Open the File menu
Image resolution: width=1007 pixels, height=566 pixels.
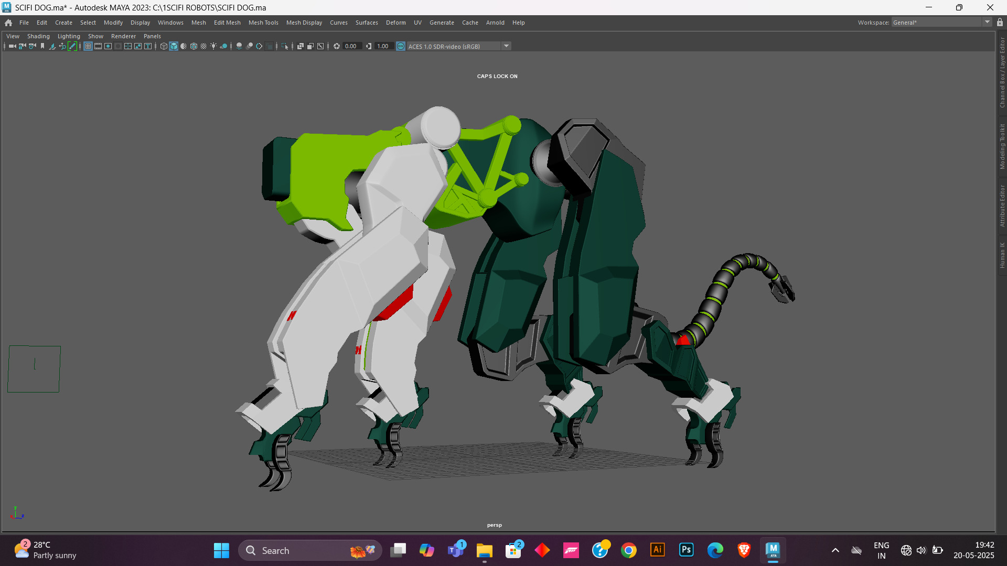24,23
